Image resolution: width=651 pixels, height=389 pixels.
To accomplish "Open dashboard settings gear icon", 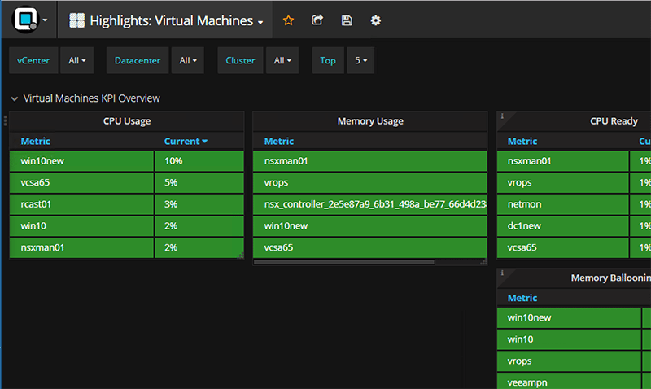I will [x=375, y=20].
